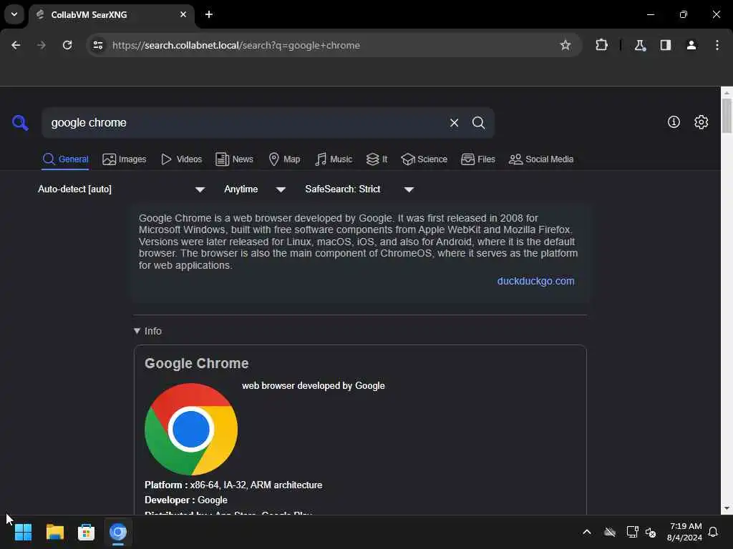Open the notifications bell
The width and height of the screenshot is (733, 549).
pos(713,532)
